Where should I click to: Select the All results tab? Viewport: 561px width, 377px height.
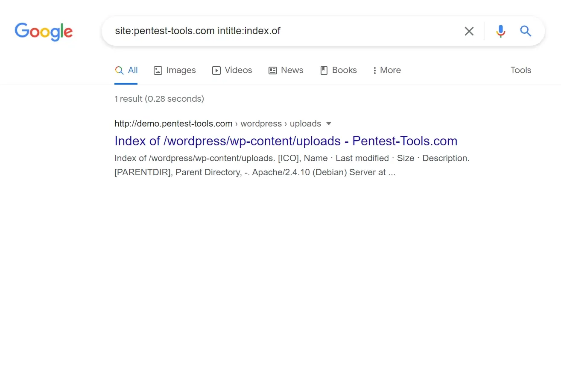[126, 70]
